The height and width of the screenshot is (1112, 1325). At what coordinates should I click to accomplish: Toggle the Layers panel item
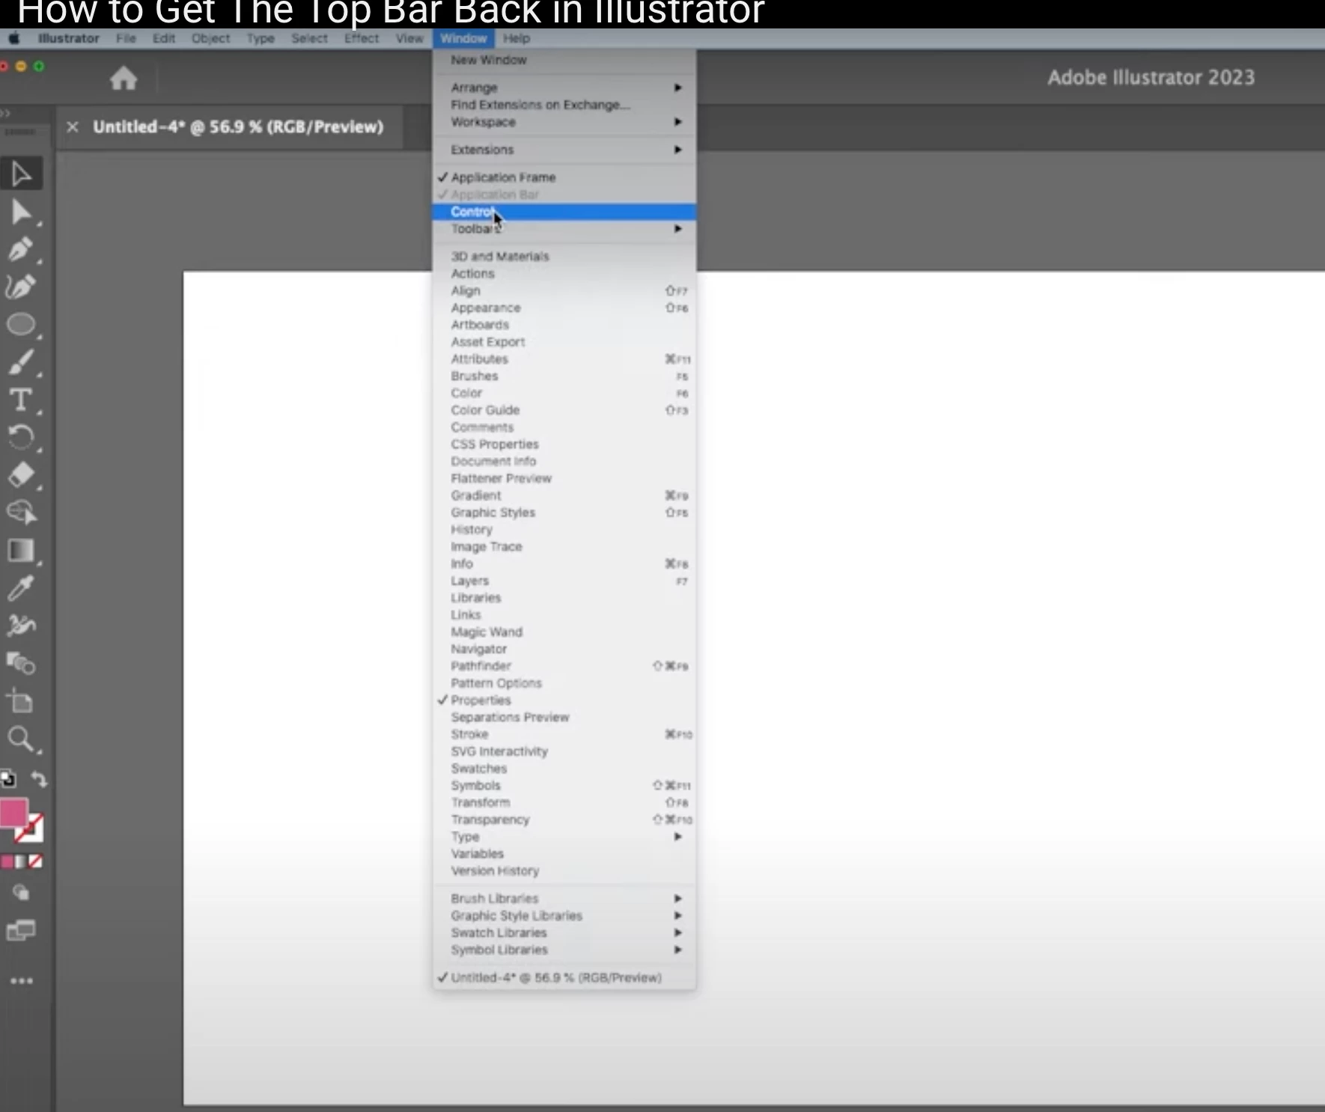coord(564,581)
